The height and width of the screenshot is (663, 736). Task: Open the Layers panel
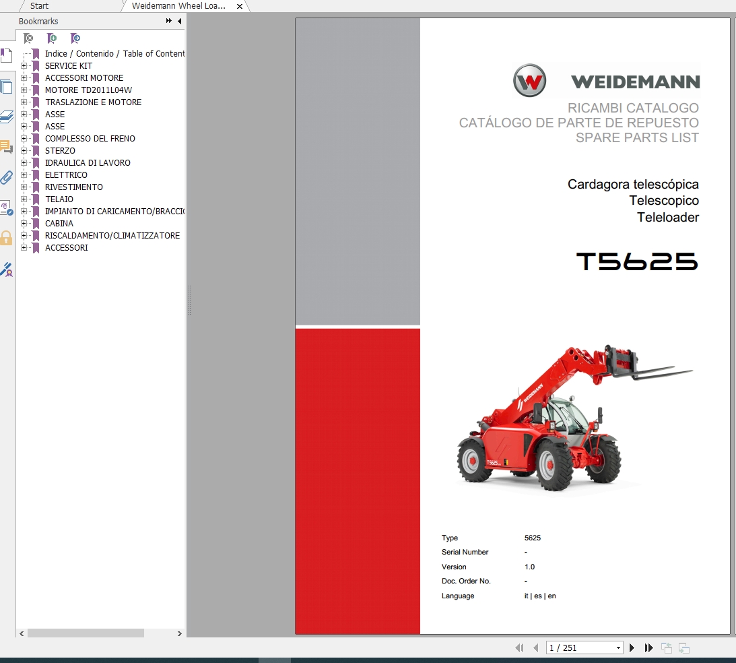point(7,117)
